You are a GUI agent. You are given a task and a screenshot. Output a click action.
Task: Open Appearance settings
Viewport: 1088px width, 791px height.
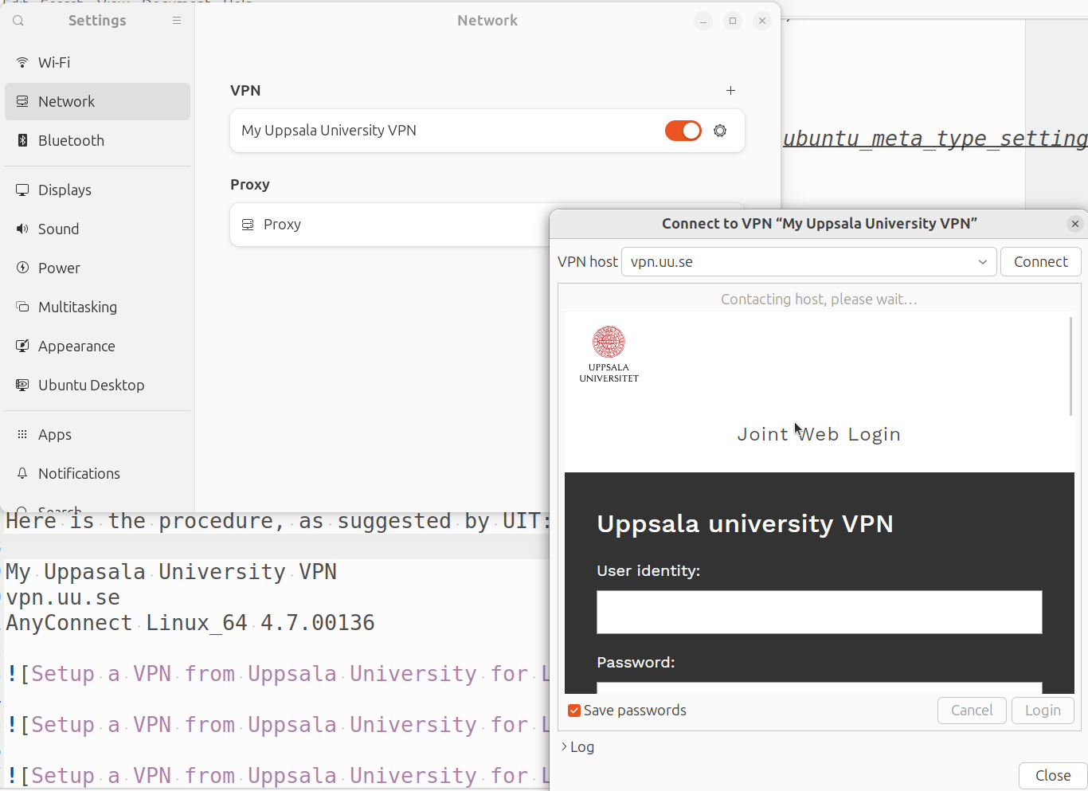76,346
